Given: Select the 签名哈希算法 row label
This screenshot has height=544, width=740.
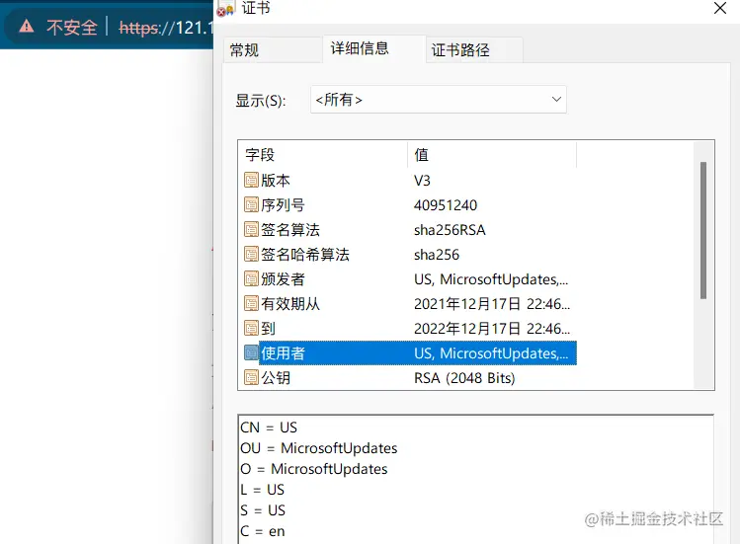Looking at the screenshot, I should pos(305,255).
